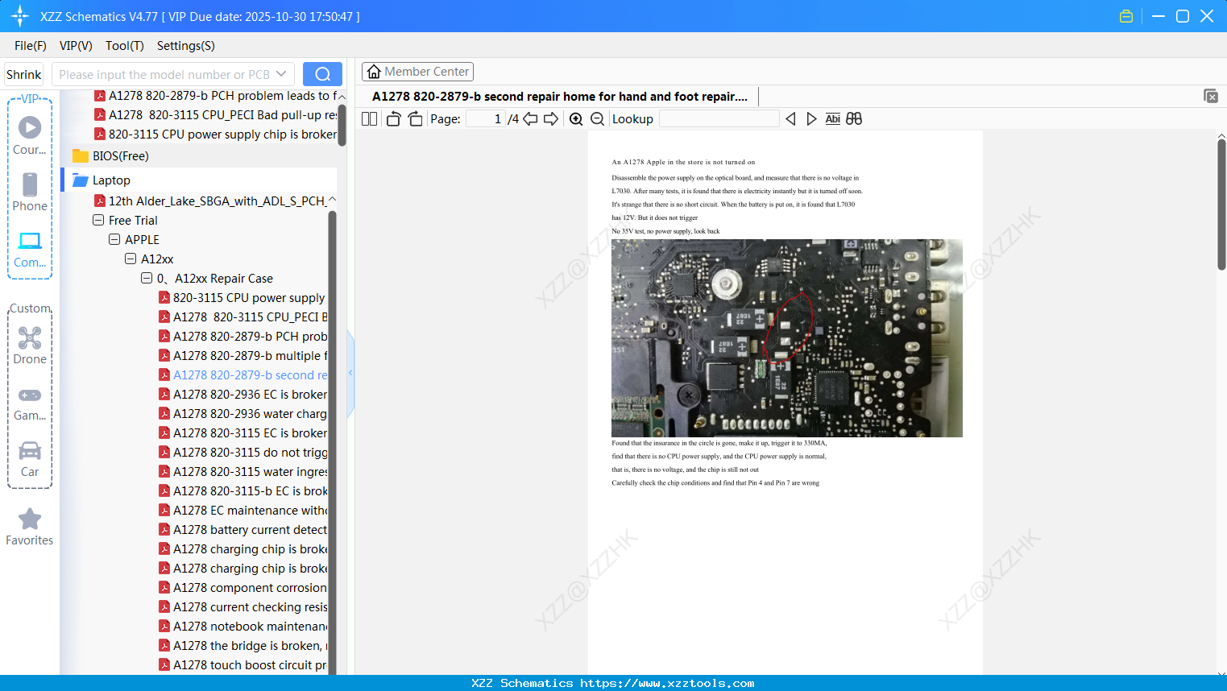1227x691 pixels.
Task: Open the Tool(T) menu
Action: (125, 46)
